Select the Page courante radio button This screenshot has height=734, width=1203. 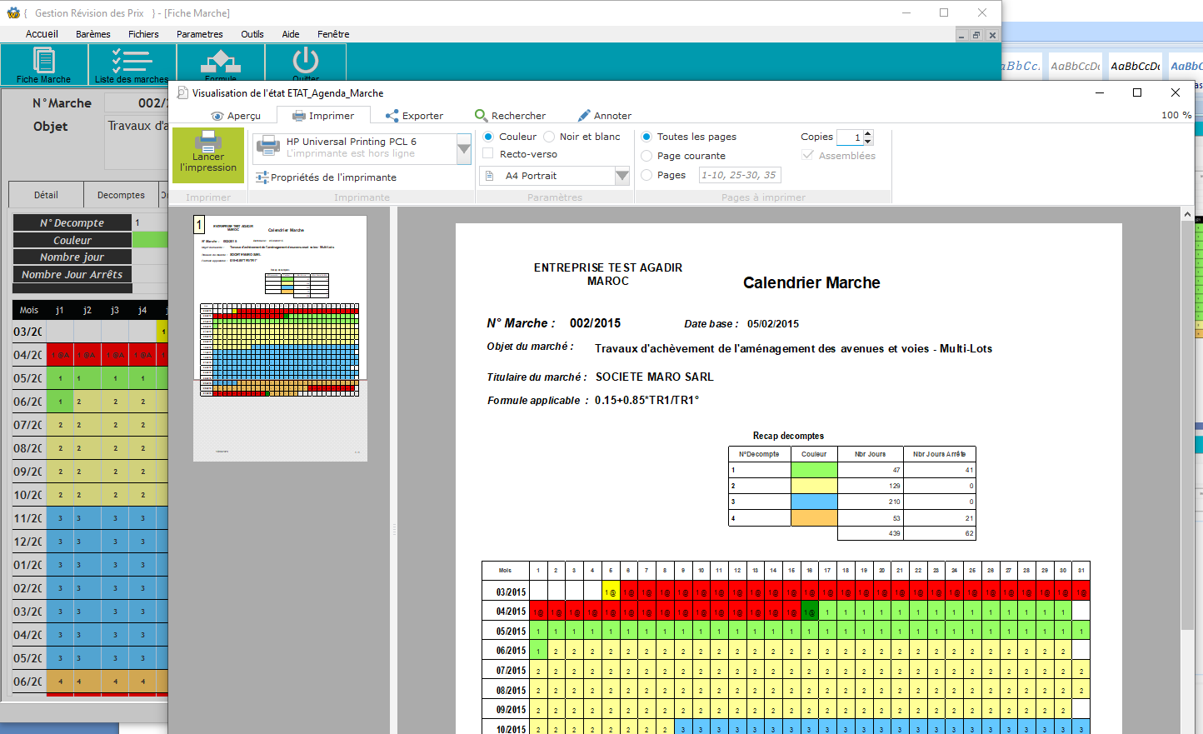tap(646, 156)
